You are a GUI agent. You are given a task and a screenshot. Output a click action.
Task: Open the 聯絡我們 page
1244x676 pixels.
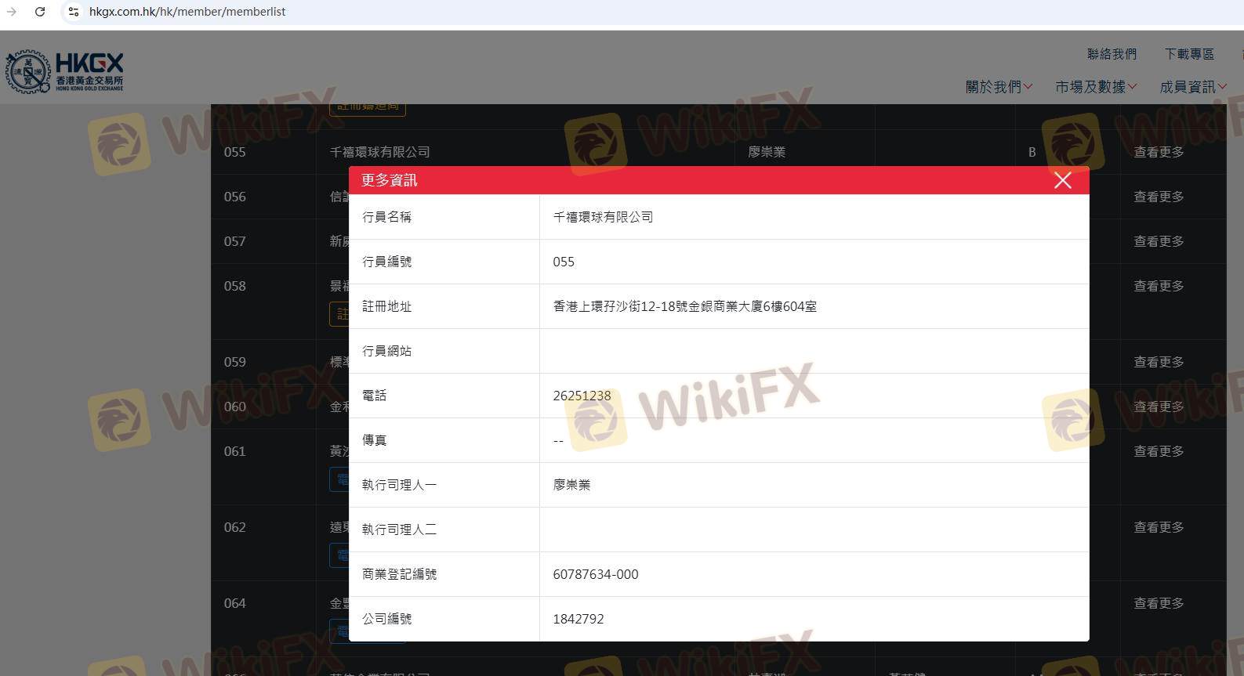pos(1112,54)
